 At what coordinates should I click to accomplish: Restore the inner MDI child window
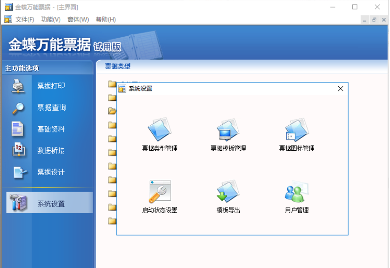tap(374, 20)
